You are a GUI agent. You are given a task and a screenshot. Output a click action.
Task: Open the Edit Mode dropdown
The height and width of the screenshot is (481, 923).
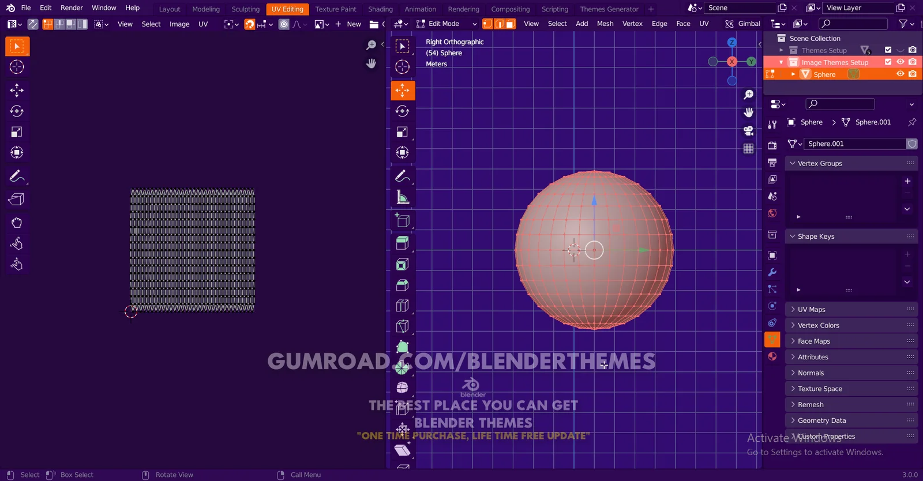(x=447, y=24)
